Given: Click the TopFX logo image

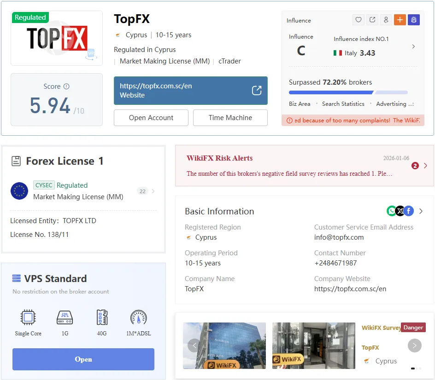Looking at the screenshot, I should pyautogui.click(x=57, y=38).
